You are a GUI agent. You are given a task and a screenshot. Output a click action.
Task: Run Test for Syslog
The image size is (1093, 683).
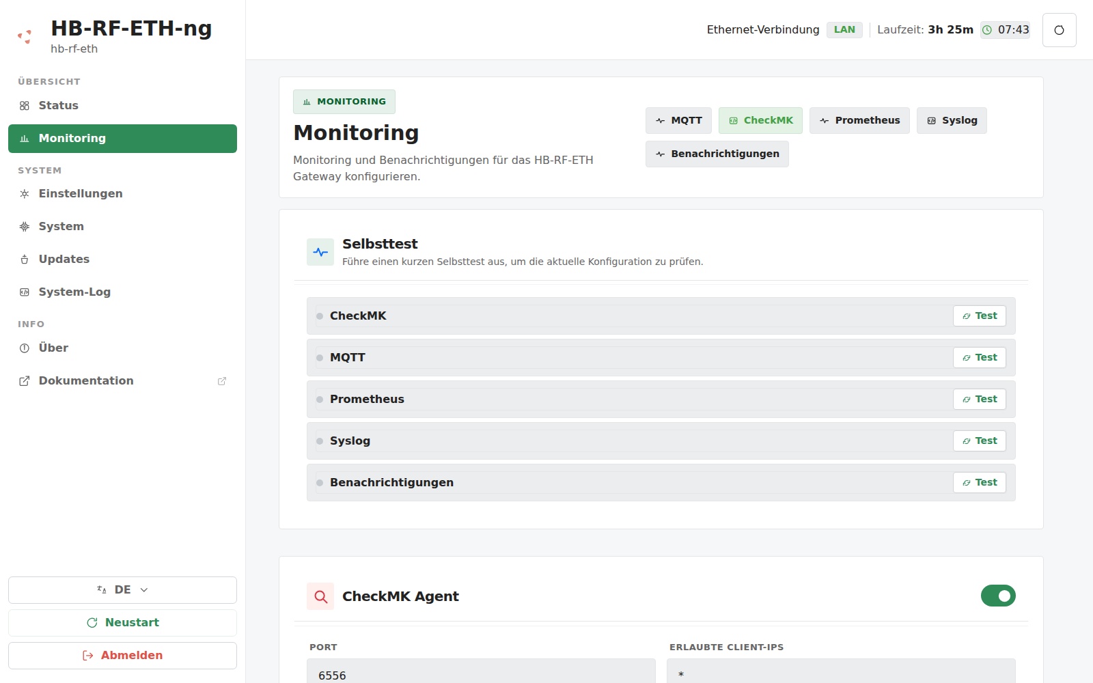[x=980, y=441]
